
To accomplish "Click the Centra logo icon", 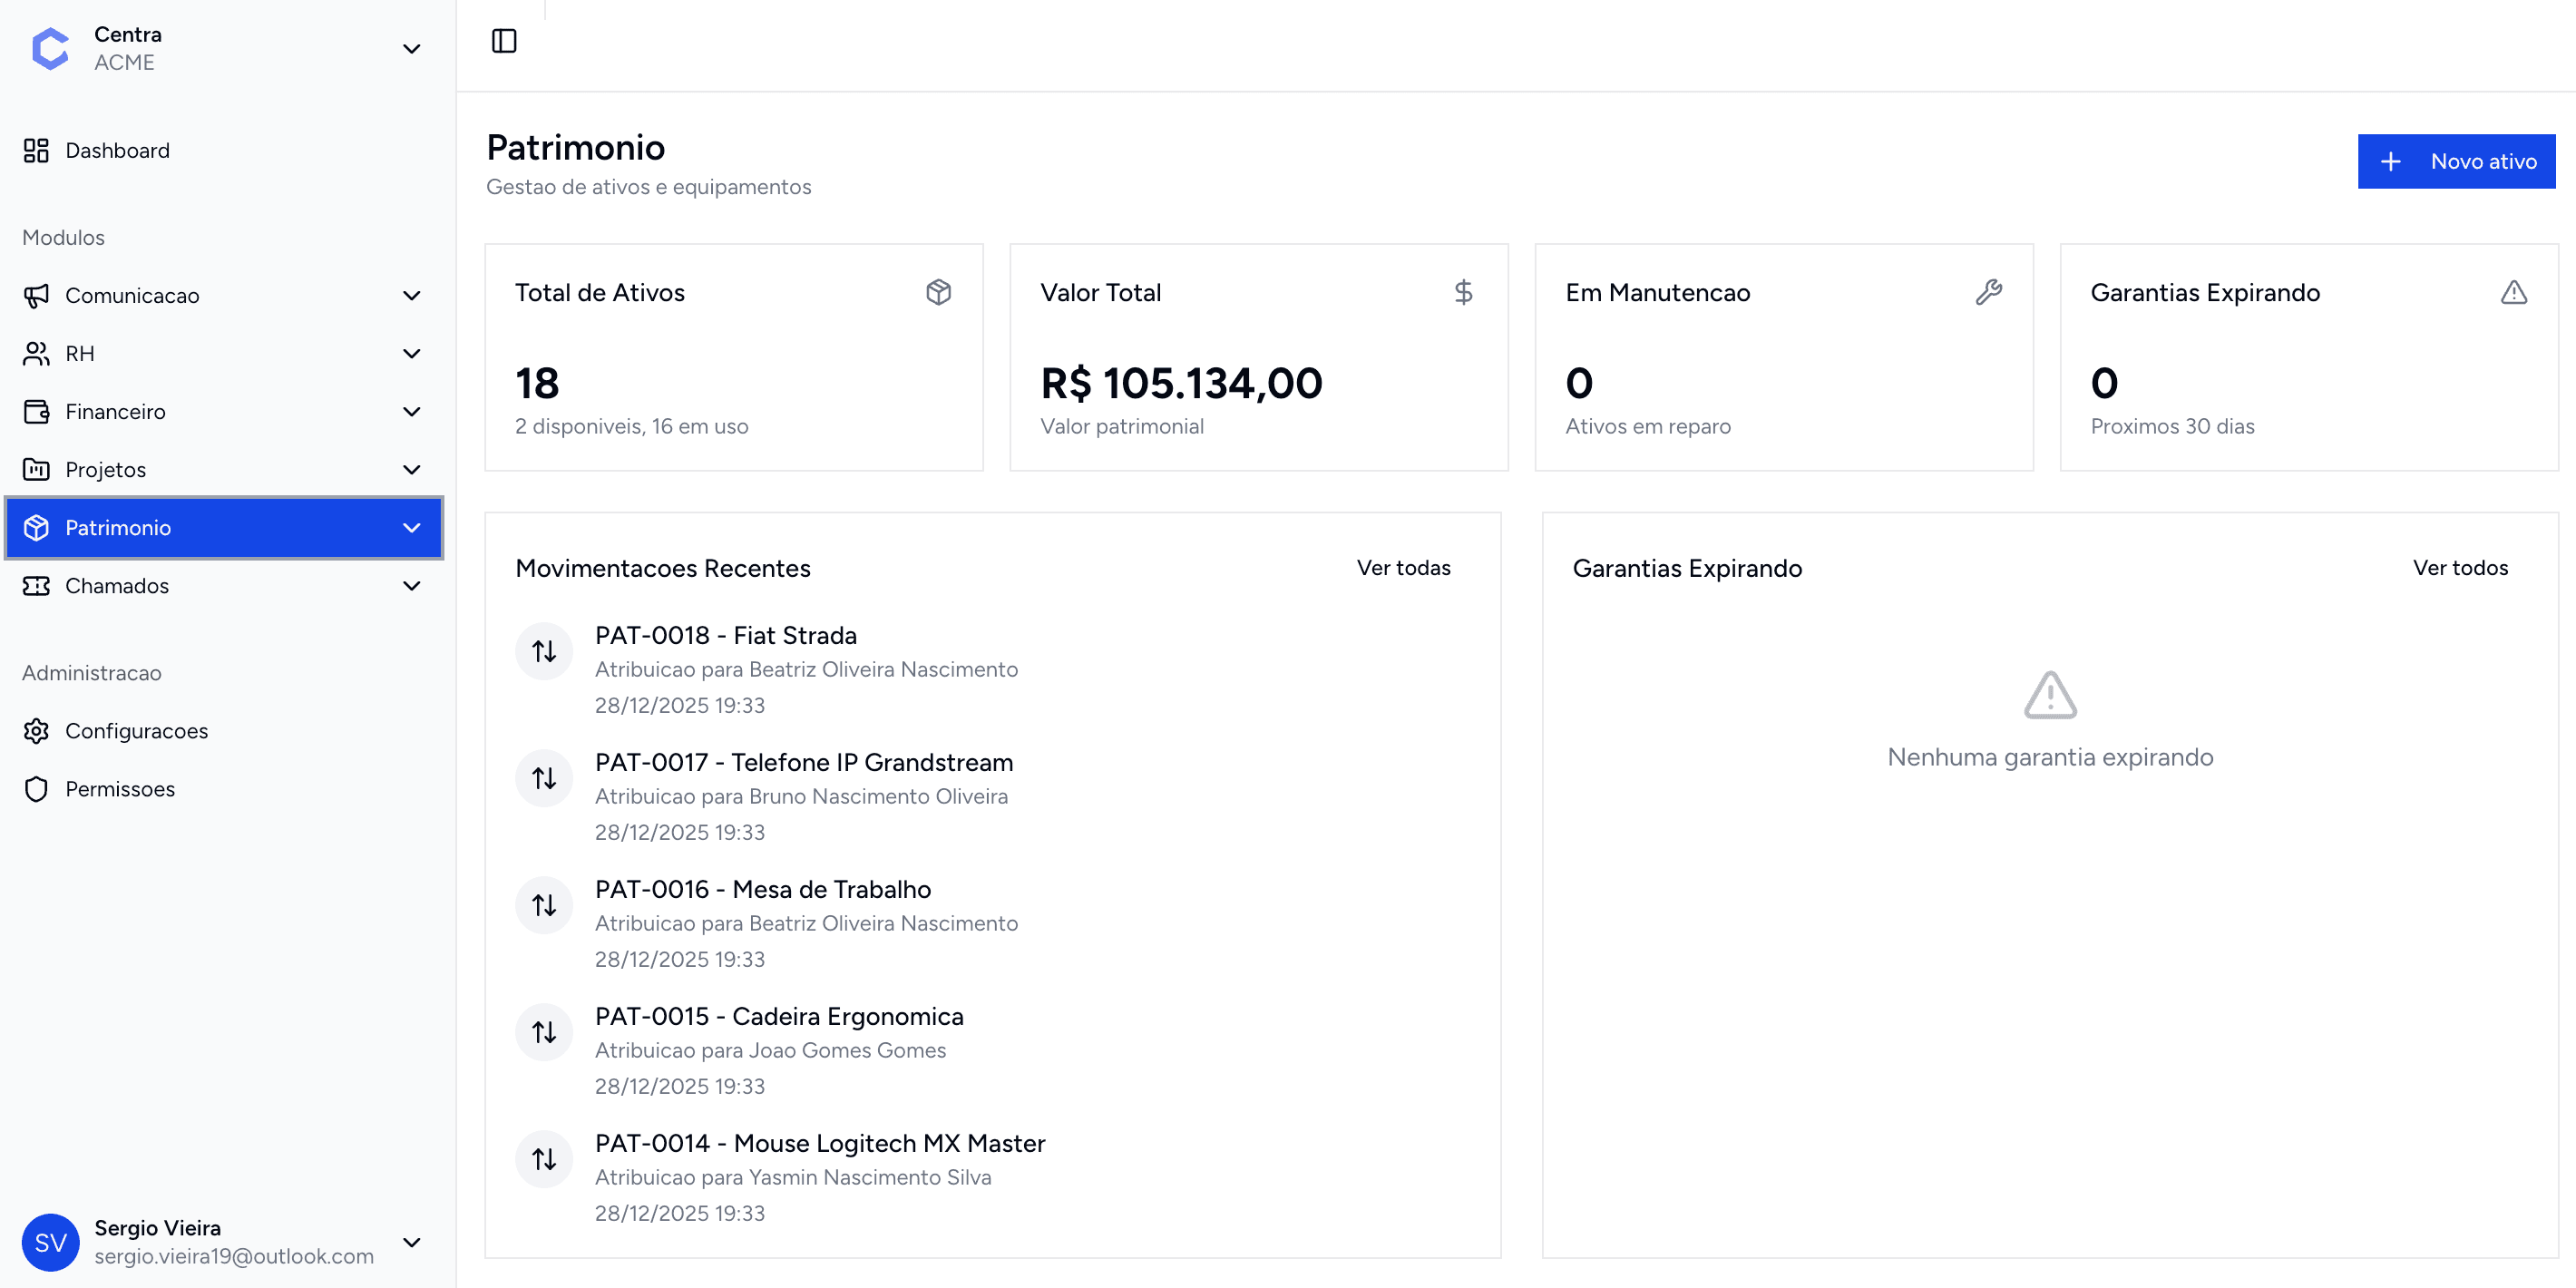I will (50, 48).
